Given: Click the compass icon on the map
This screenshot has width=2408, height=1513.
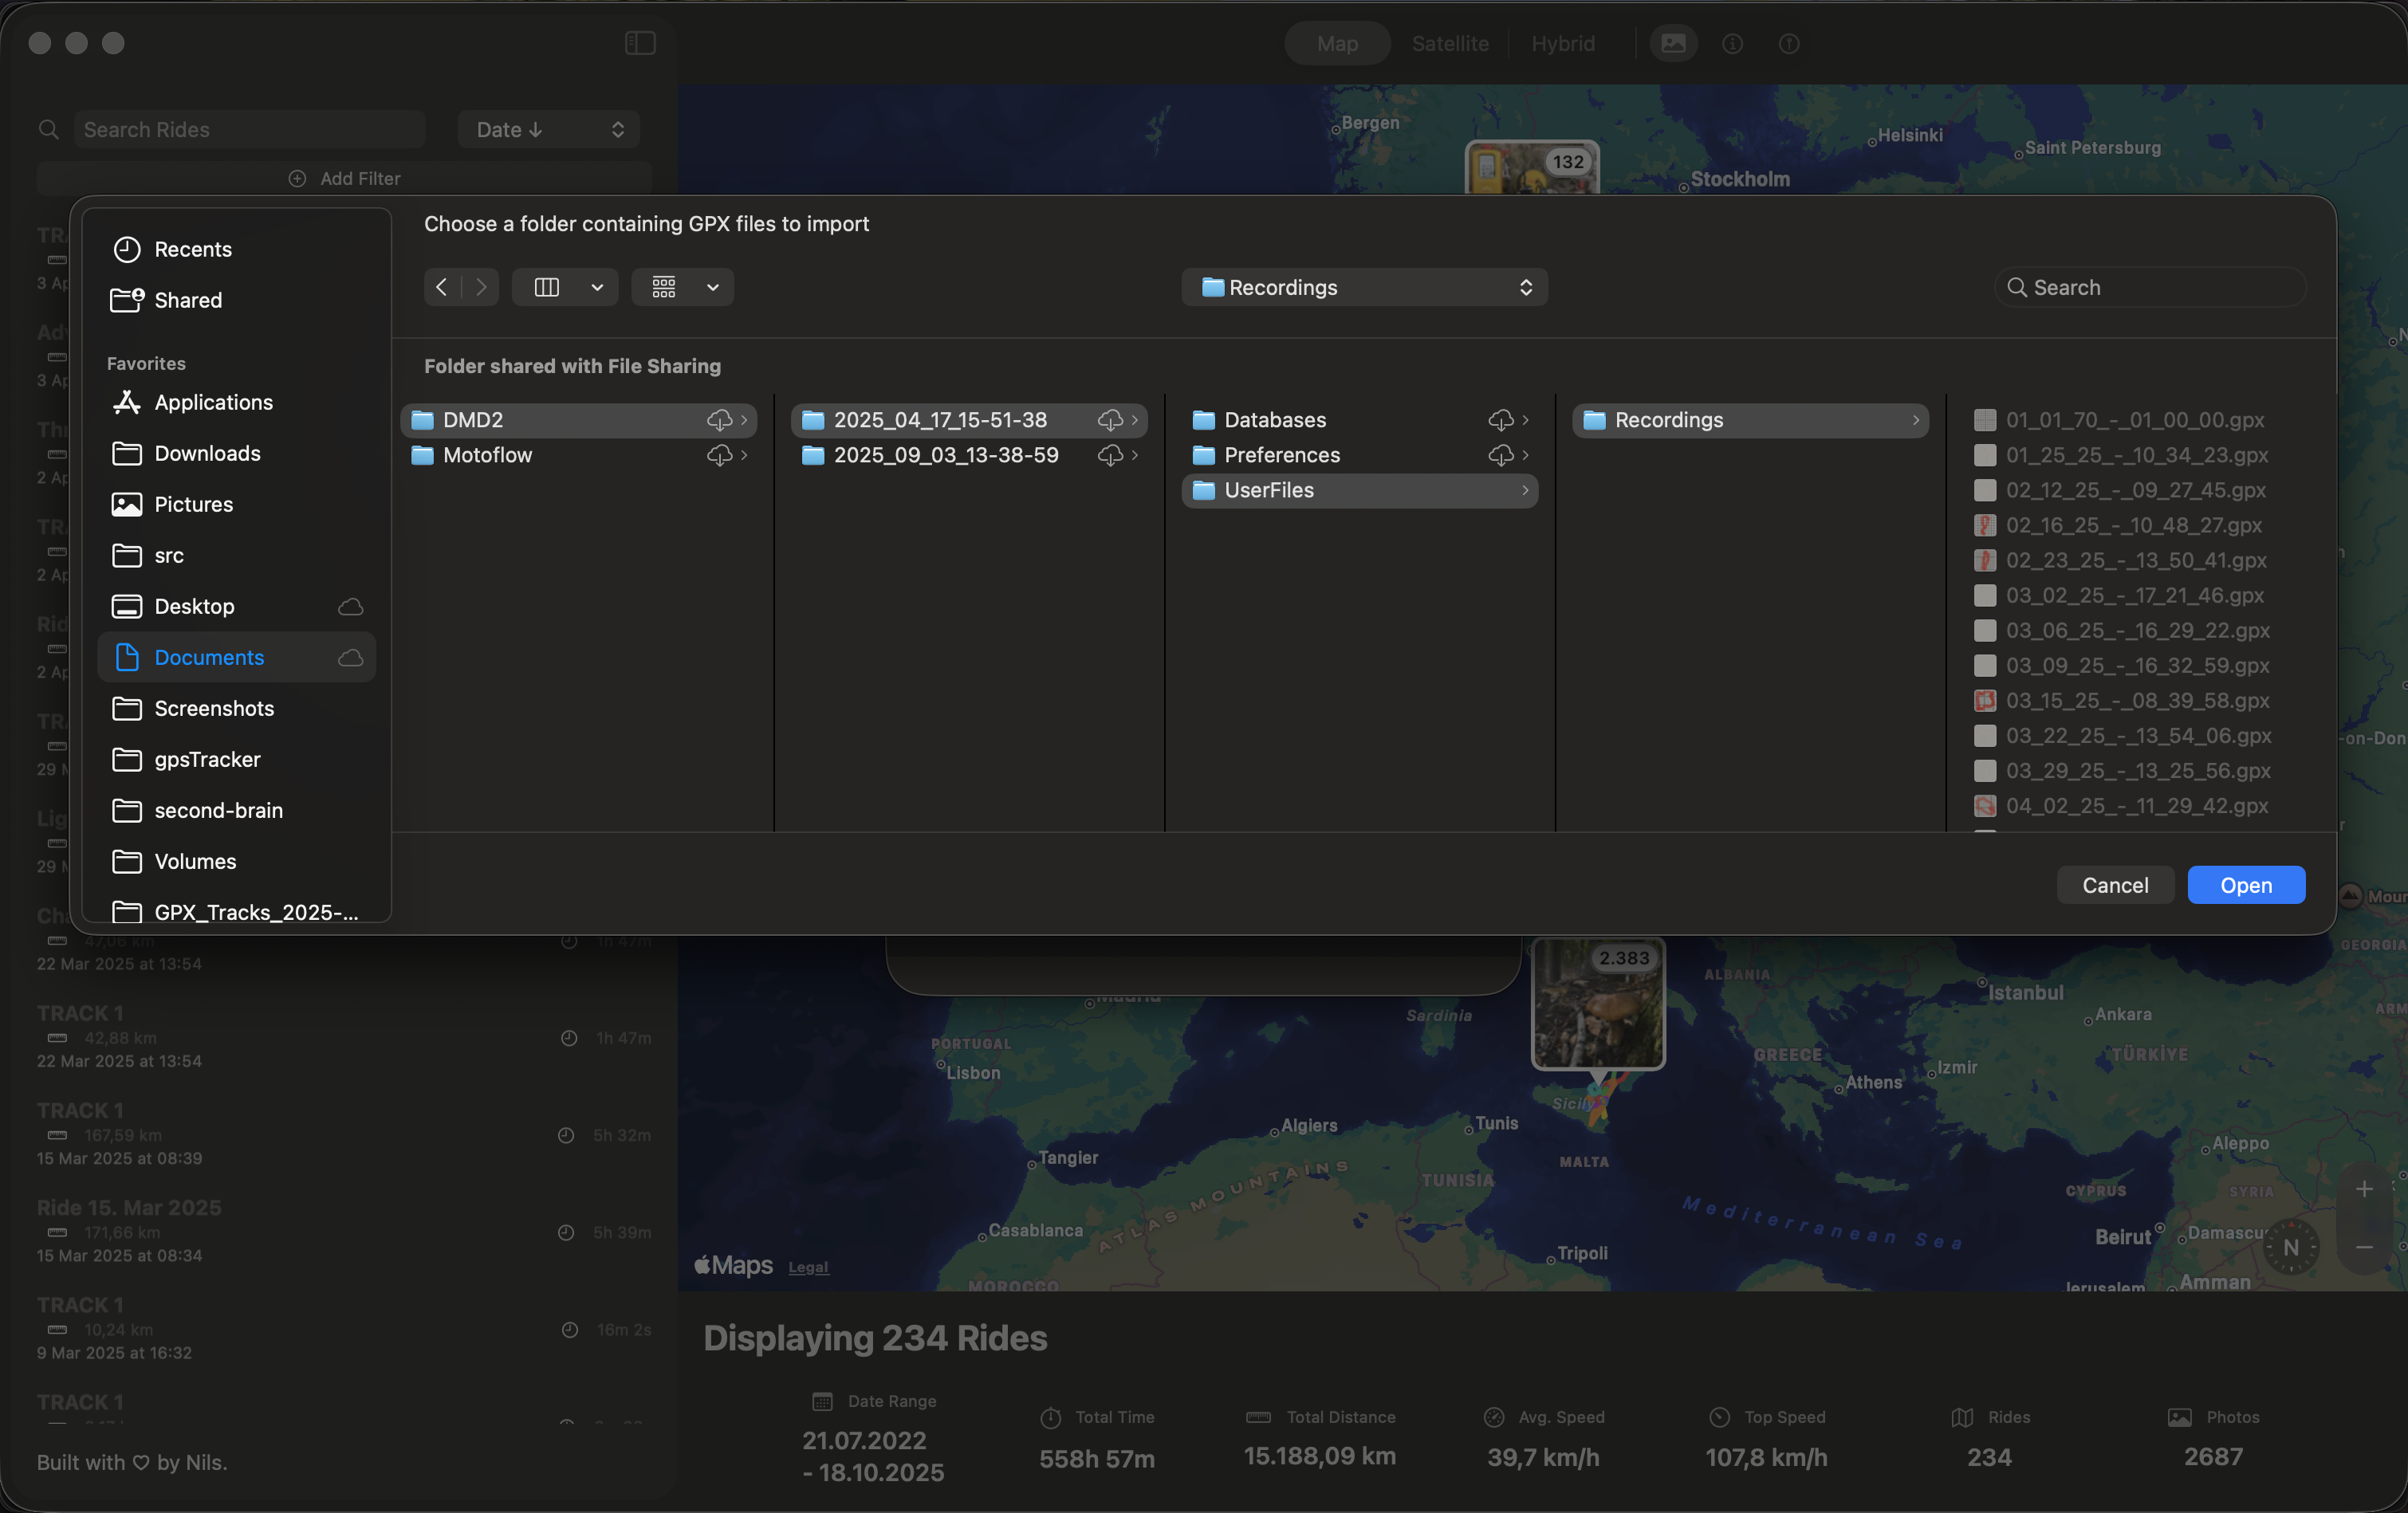Looking at the screenshot, I should 2290,1246.
